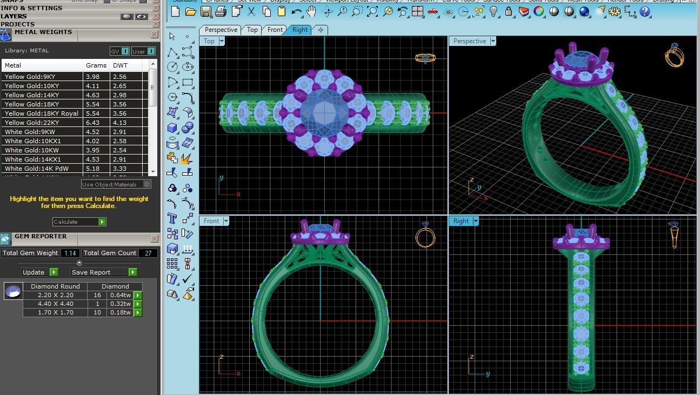Click the Total Gem Weight value field
The width and height of the screenshot is (700, 395).
pyautogui.click(x=70, y=253)
